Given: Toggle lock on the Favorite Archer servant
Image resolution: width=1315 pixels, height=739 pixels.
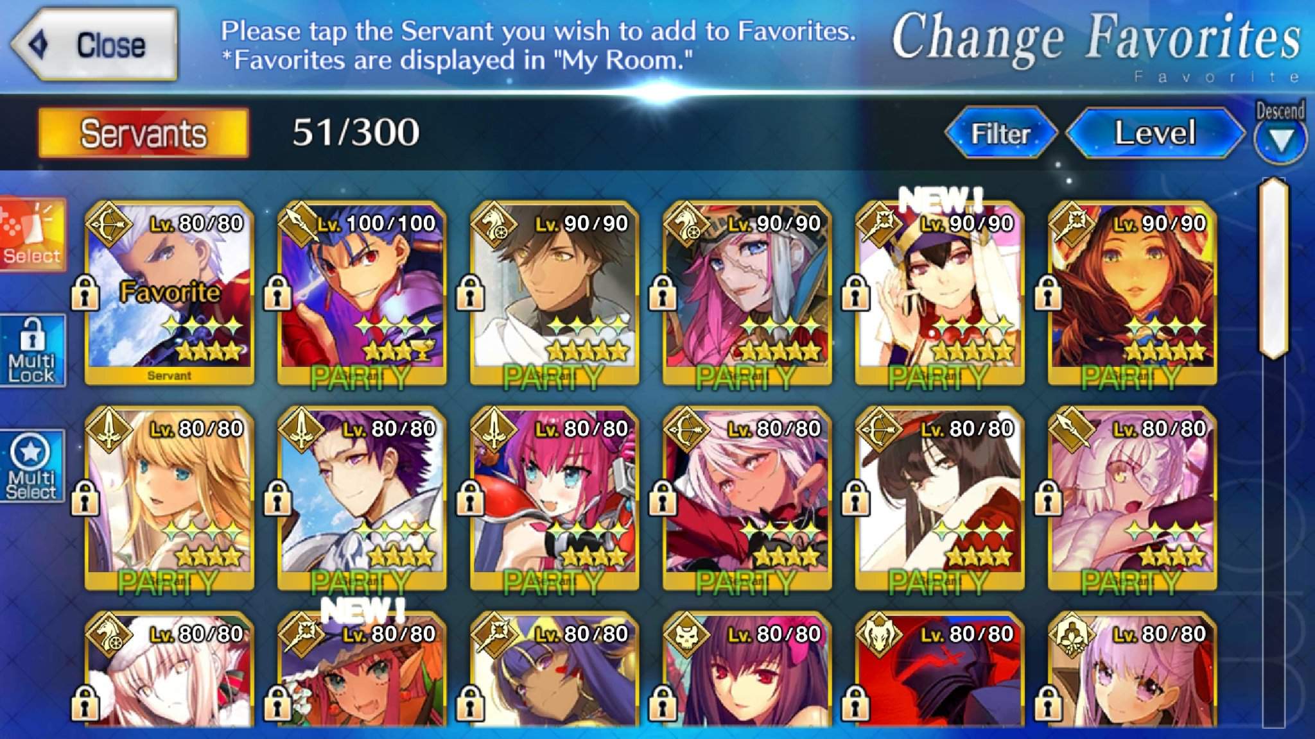Looking at the screenshot, I should (x=85, y=293).
